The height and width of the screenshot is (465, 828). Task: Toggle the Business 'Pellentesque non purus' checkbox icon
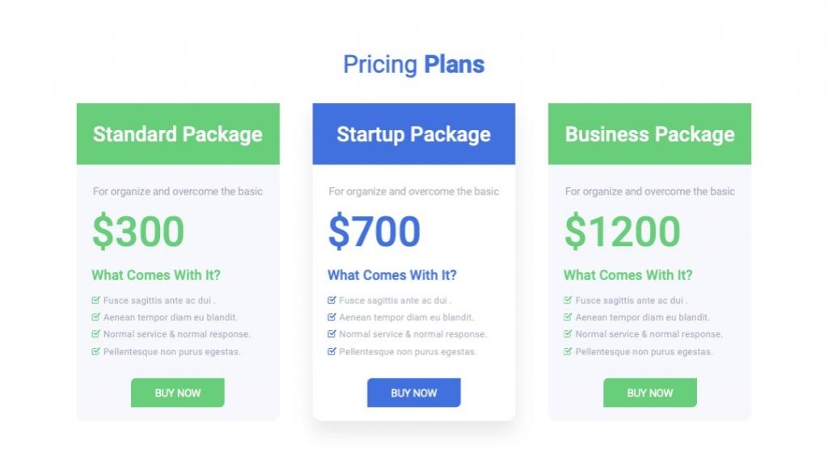coord(568,351)
